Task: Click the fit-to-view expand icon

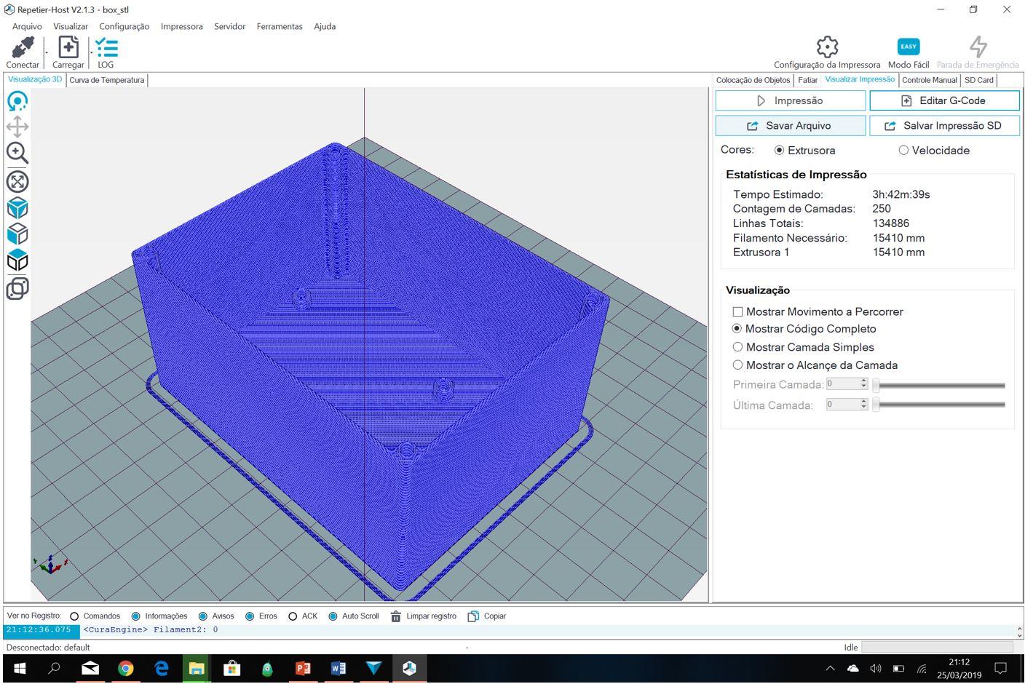Action: 17,181
